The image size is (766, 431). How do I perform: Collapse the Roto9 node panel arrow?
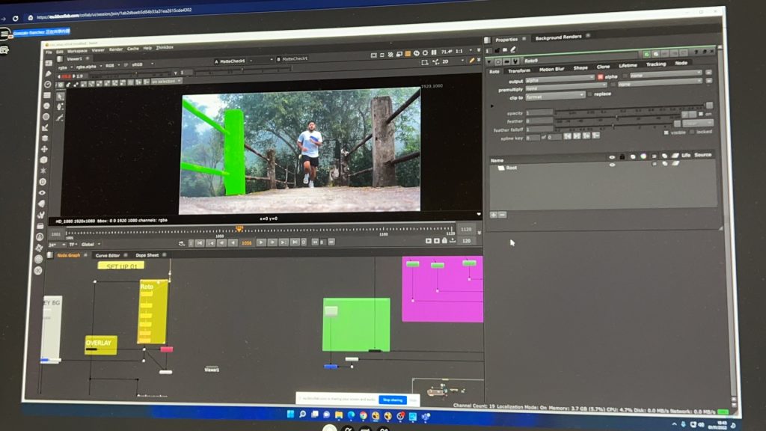[x=489, y=61]
